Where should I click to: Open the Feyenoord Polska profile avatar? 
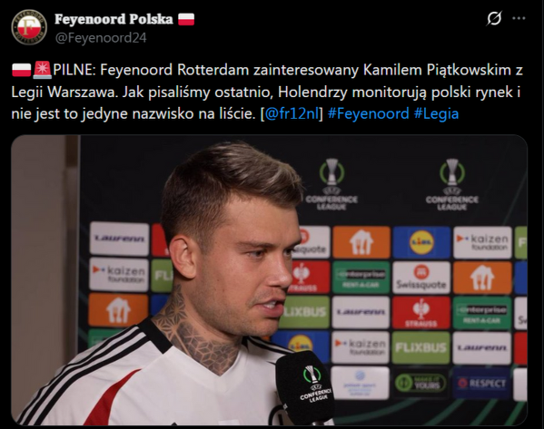(29, 27)
